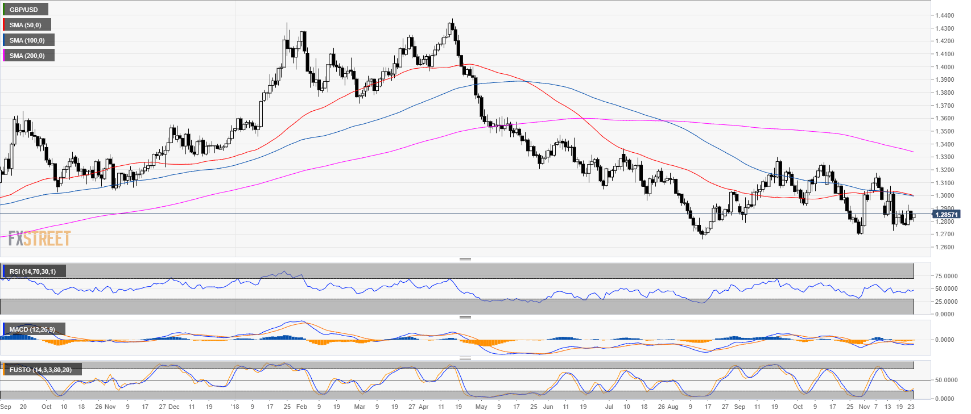Click the 1.4400 price axis label
The width and height of the screenshot is (971, 414).
click(x=944, y=15)
